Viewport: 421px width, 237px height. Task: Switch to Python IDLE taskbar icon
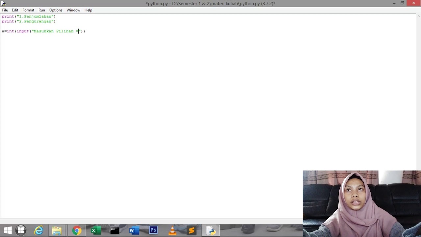(x=210, y=230)
